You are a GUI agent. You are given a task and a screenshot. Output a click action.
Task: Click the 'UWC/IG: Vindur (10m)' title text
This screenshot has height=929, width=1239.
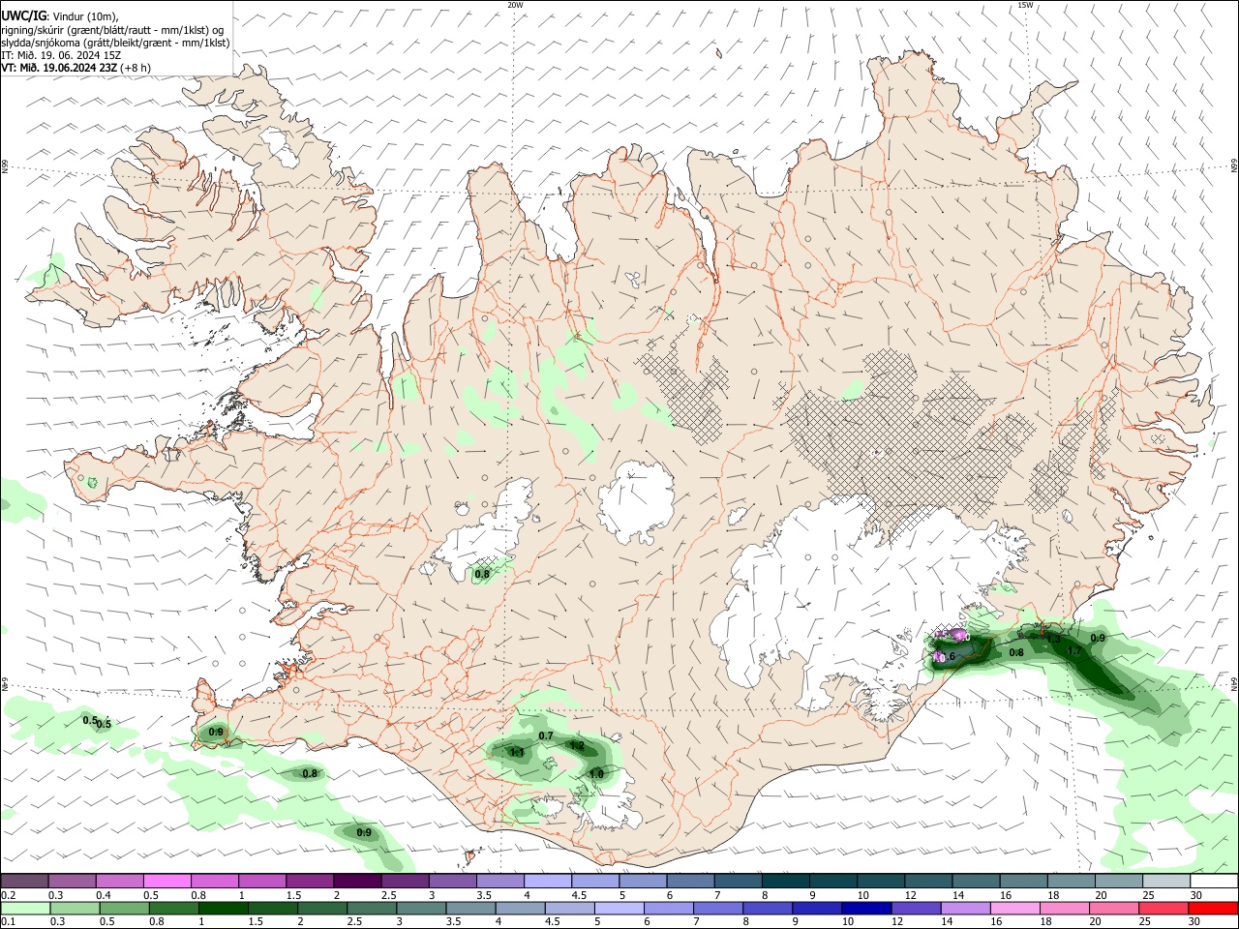click(x=59, y=16)
